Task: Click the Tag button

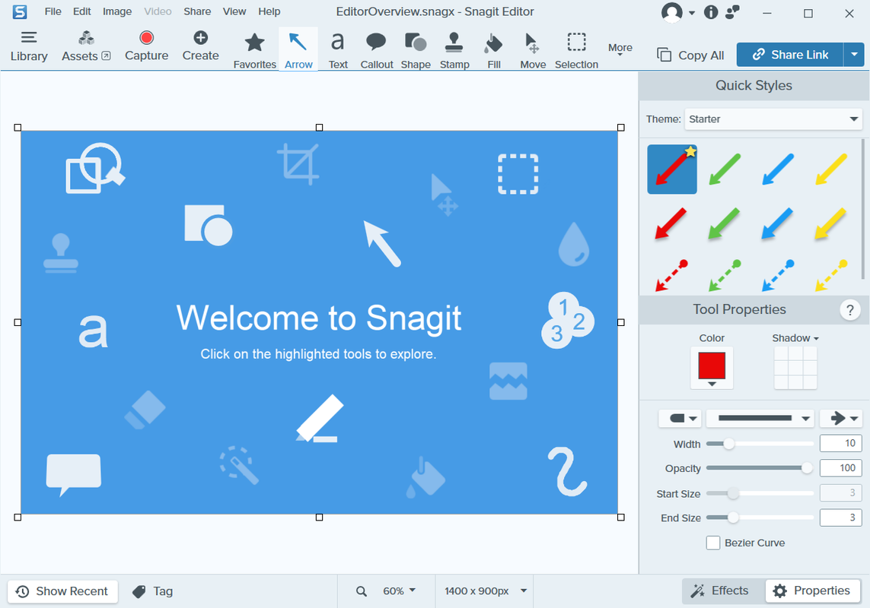Action: pyautogui.click(x=152, y=591)
